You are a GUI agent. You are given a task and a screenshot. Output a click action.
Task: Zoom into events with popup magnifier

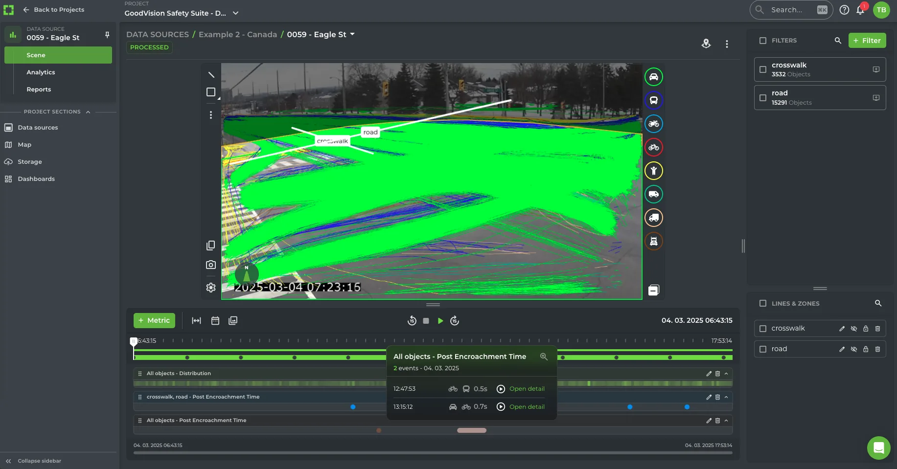544,357
